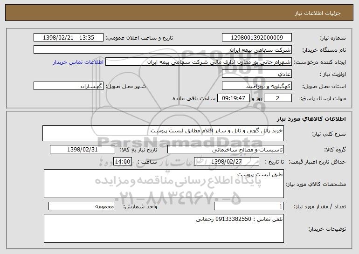Click the label تعداد / مقدار مورد نیاز

(320, 206)
